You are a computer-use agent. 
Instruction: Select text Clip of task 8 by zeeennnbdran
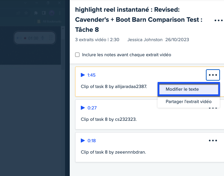[x=113, y=152]
